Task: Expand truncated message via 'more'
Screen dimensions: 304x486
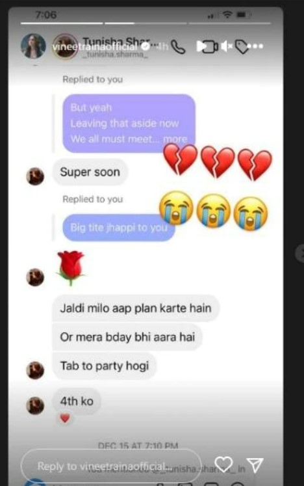Action: coord(175,139)
